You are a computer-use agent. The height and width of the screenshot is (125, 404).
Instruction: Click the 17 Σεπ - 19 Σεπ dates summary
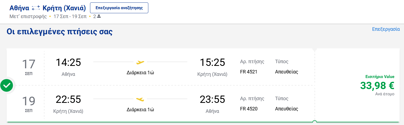click(70, 16)
